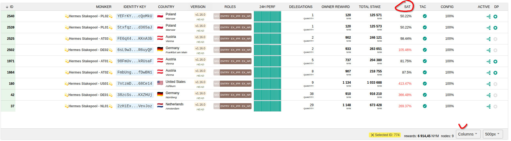This screenshot has height=141, width=511.
Task: Toggle the green DP star for AT01 row
Action: (x=495, y=62)
